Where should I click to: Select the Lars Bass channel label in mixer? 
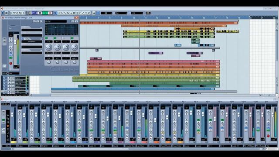(142, 146)
